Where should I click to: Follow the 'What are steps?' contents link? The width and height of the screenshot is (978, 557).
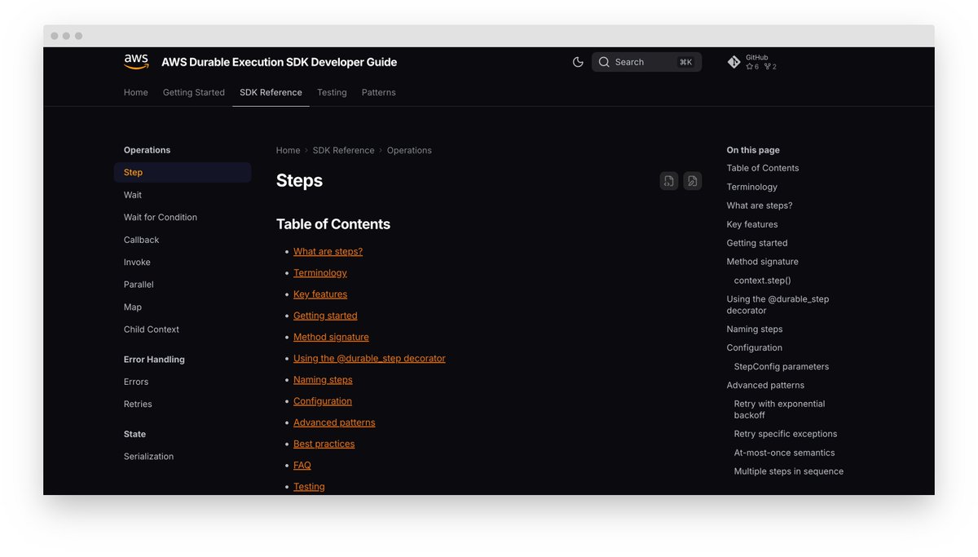pos(328,251)
